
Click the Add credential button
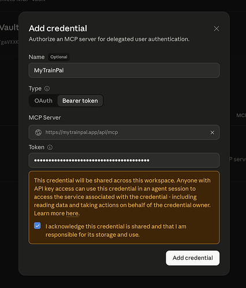(x=192, y=258)
